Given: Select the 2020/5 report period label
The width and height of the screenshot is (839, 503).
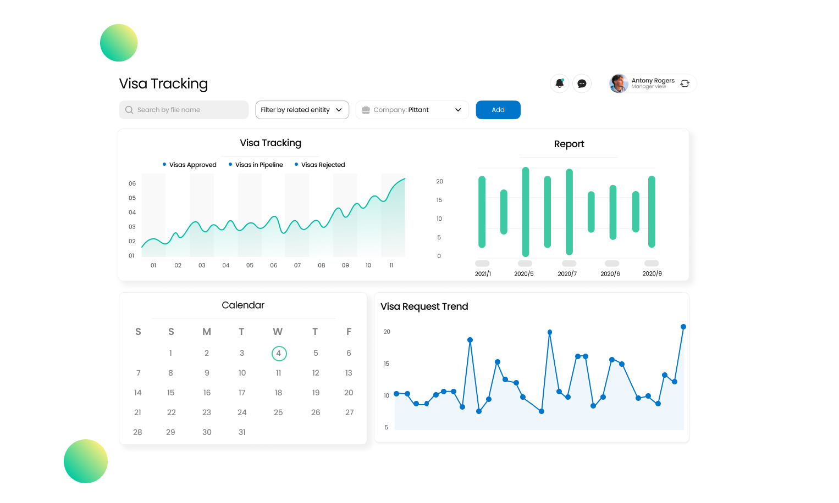Looking at the screenshot, I should pyautogui.click(x=524, y=273).
